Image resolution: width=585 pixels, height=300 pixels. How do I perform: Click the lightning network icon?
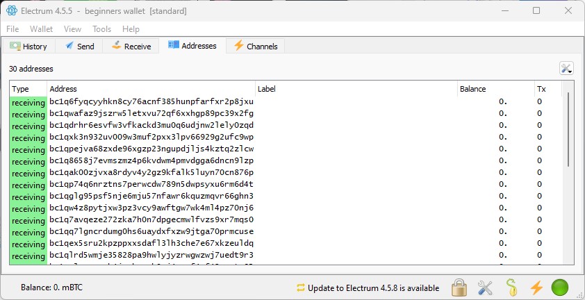(x=536, y=287)
